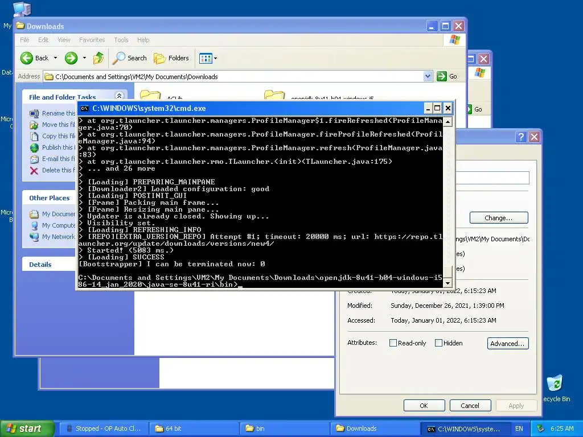This screenshot has height=437, width=583.
Task: Select the openjdk-8u41 folder icon
Action: point(274,95)
